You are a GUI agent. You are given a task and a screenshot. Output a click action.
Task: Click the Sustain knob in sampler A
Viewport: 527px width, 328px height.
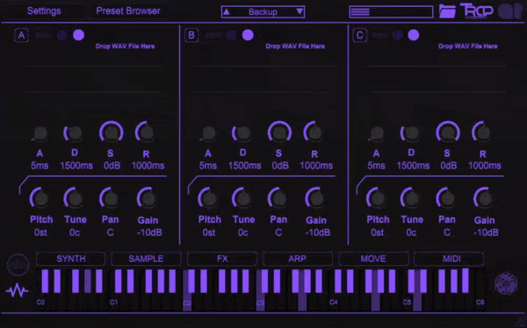click(x=112, y=132)
